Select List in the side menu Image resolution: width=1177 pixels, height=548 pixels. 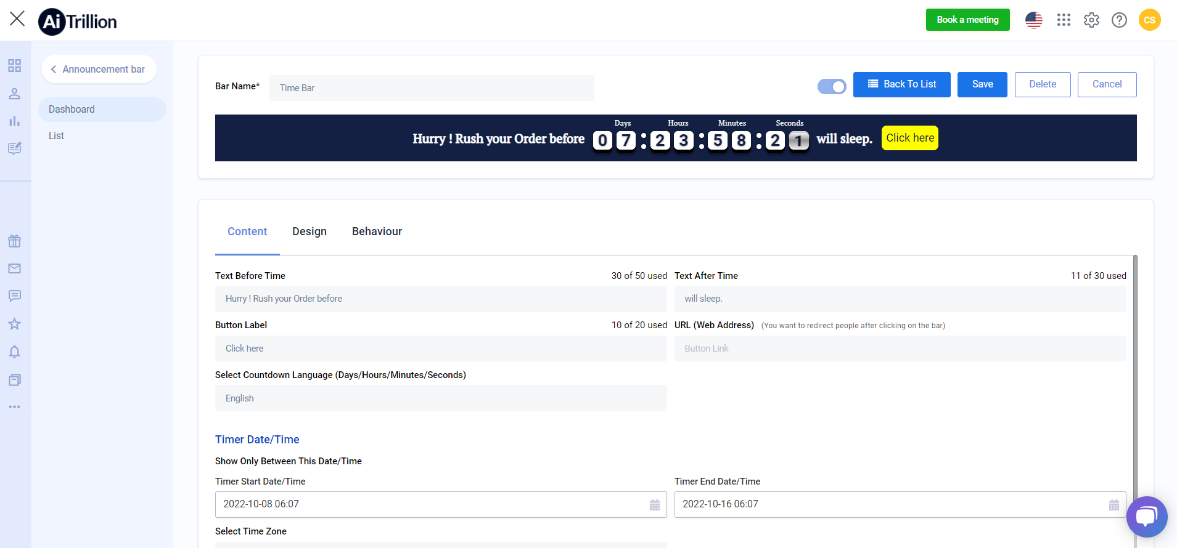click(56, 136)
